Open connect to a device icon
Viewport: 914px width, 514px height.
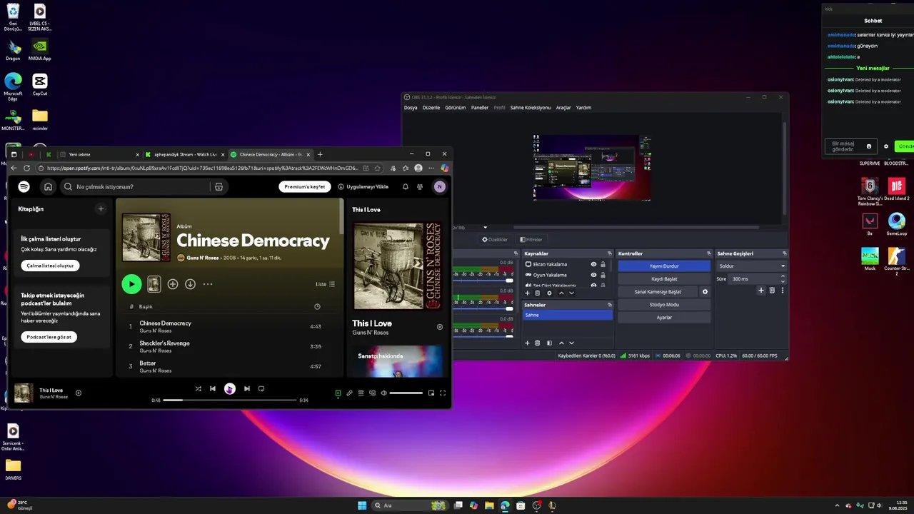[372, 393]
